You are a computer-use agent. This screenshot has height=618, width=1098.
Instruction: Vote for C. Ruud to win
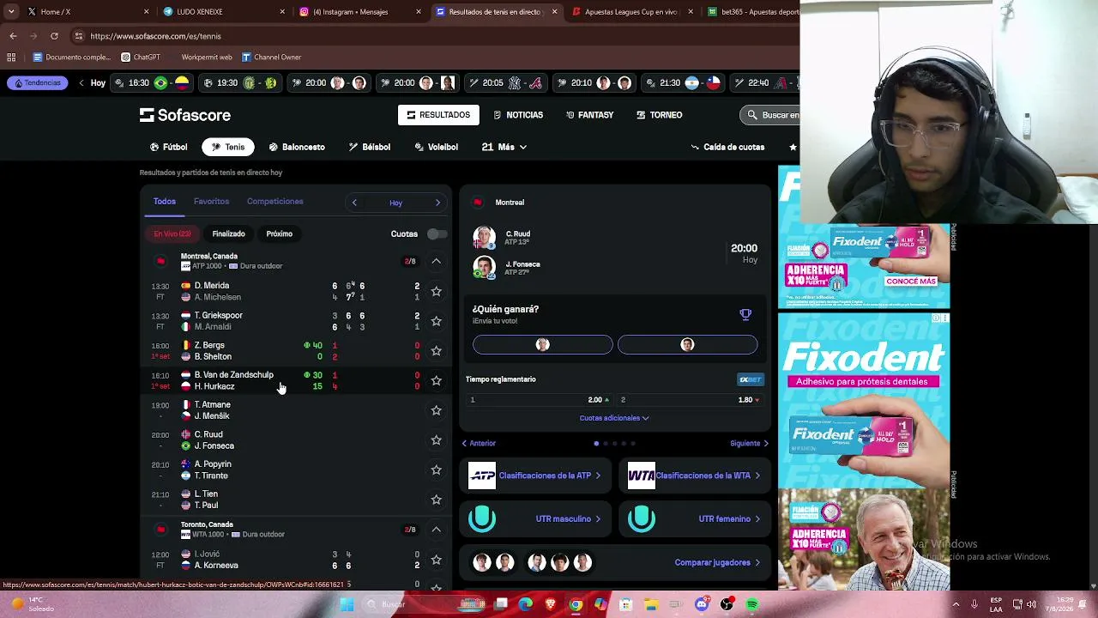(543, 345)
